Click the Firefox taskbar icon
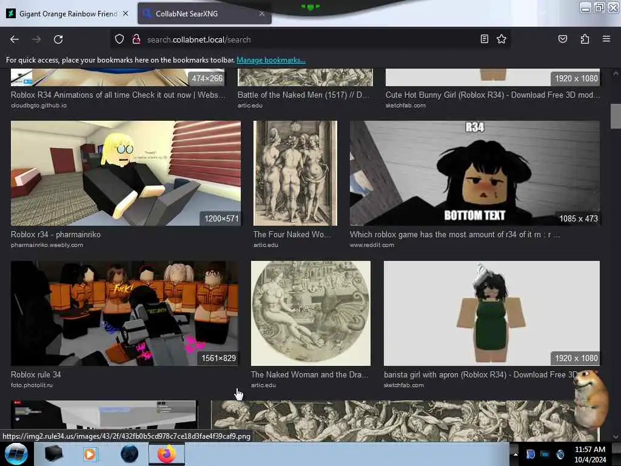 coord(167,454)
